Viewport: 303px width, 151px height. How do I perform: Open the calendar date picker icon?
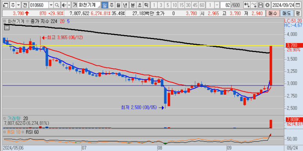click(298, 5)
